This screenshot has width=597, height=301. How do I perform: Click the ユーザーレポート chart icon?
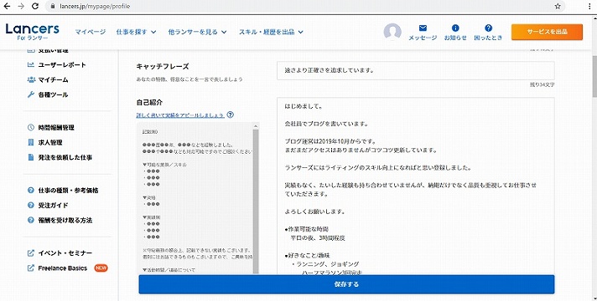(x=31, y=65)
